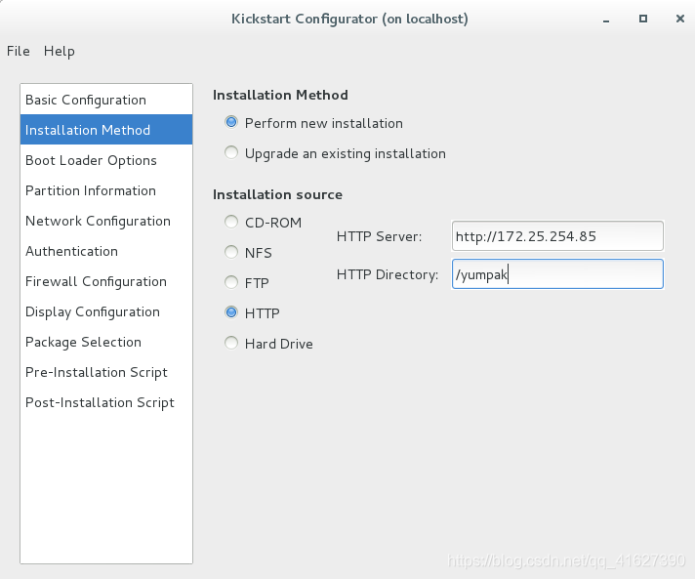The height and width of the screenshot is (579, 695).
Task: Open Authentication settings section
Action: coord(106,251)
